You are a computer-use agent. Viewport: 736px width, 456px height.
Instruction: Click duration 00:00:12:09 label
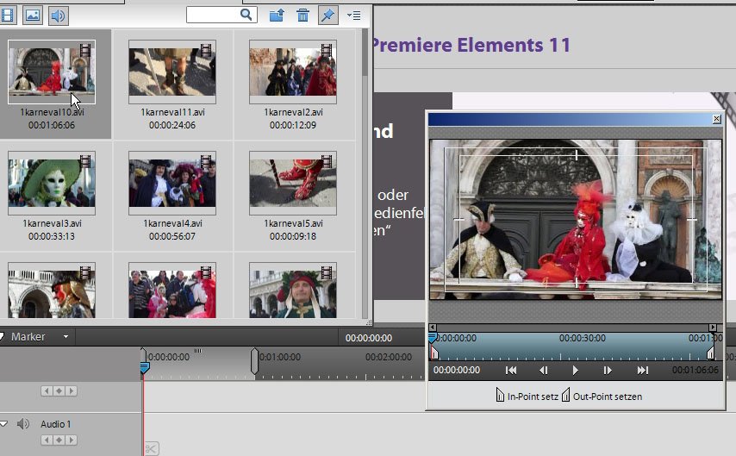[x=293, y=125]
